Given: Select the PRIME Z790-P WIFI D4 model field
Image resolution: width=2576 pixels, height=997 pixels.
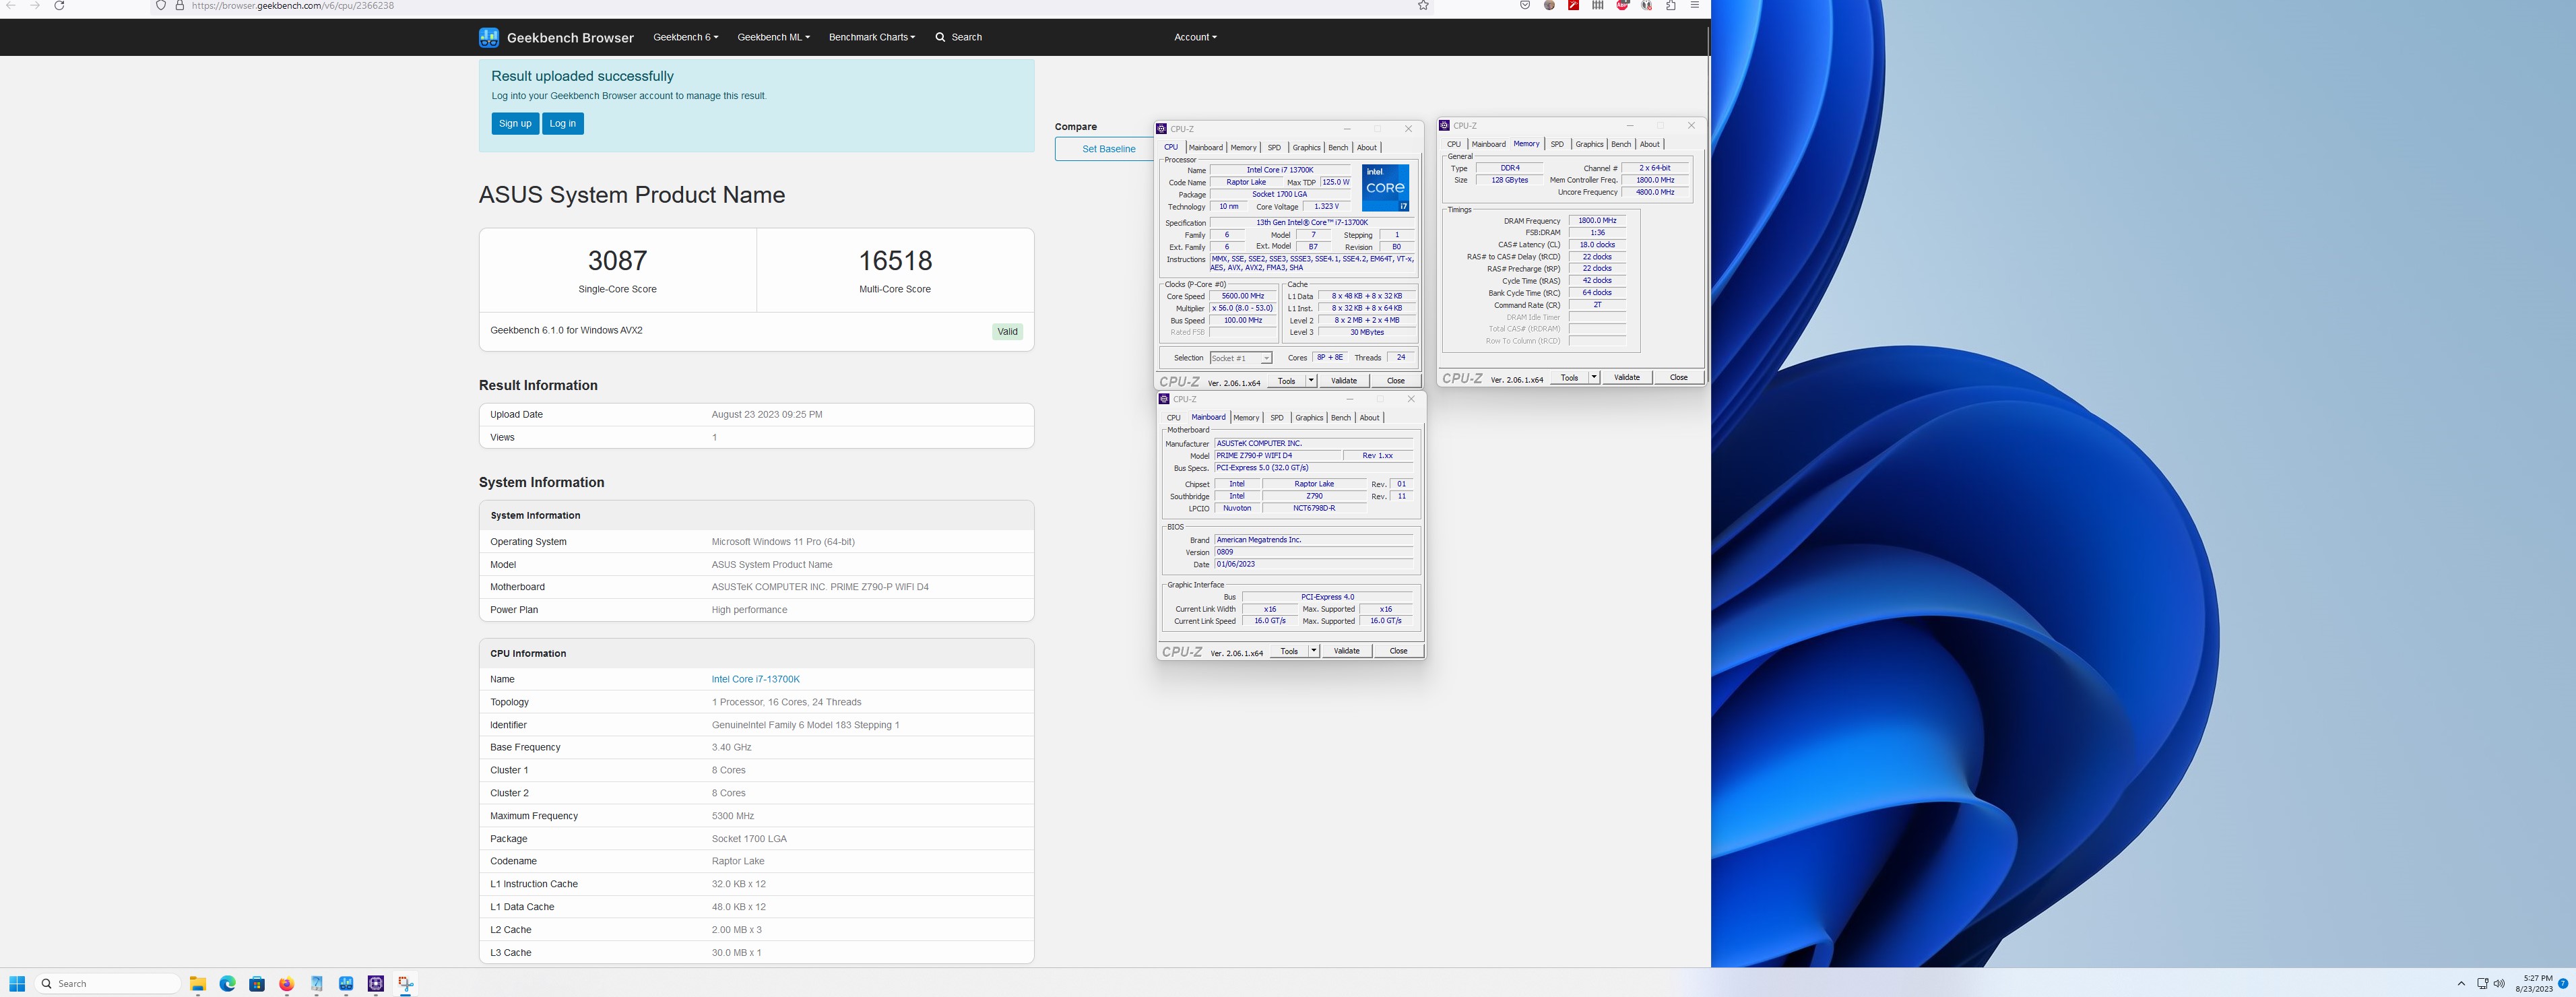Looking at the screenshot, I should point(1277,455).
